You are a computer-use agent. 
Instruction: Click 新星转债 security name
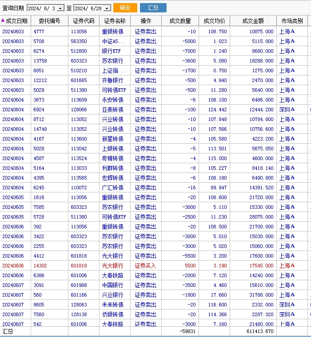pyautogui.click(x=112, y=139)
